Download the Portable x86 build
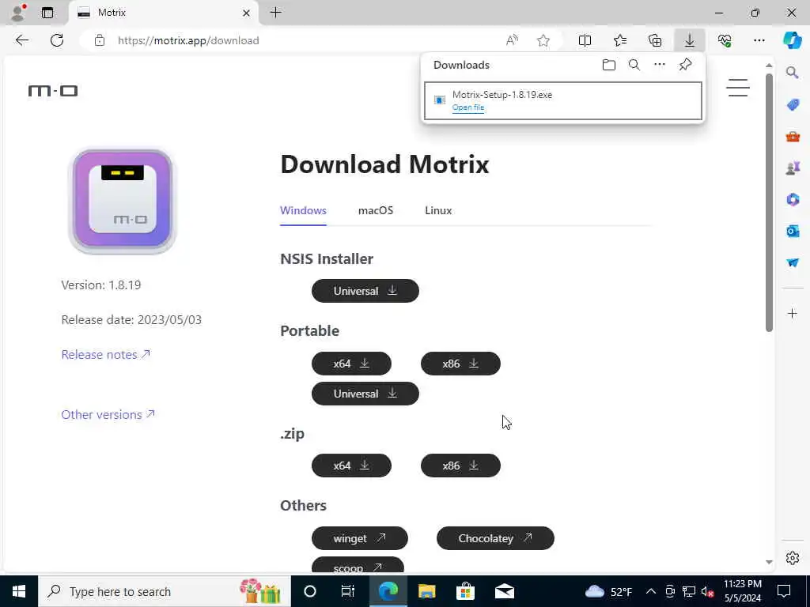 coord(460,364)
